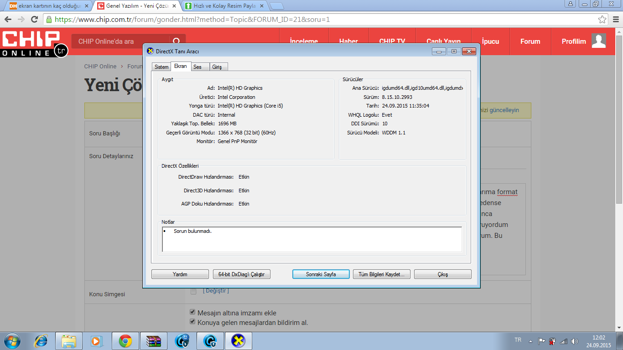
Task: Click 64-bit DxDiag'ı Çalıştır button
Action: 242,274
